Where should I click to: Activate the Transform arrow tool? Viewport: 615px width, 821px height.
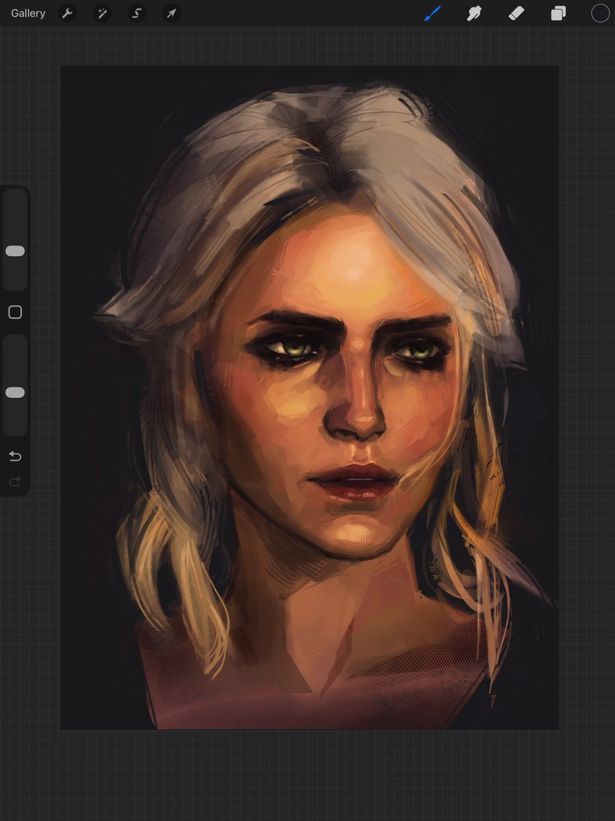172,13
